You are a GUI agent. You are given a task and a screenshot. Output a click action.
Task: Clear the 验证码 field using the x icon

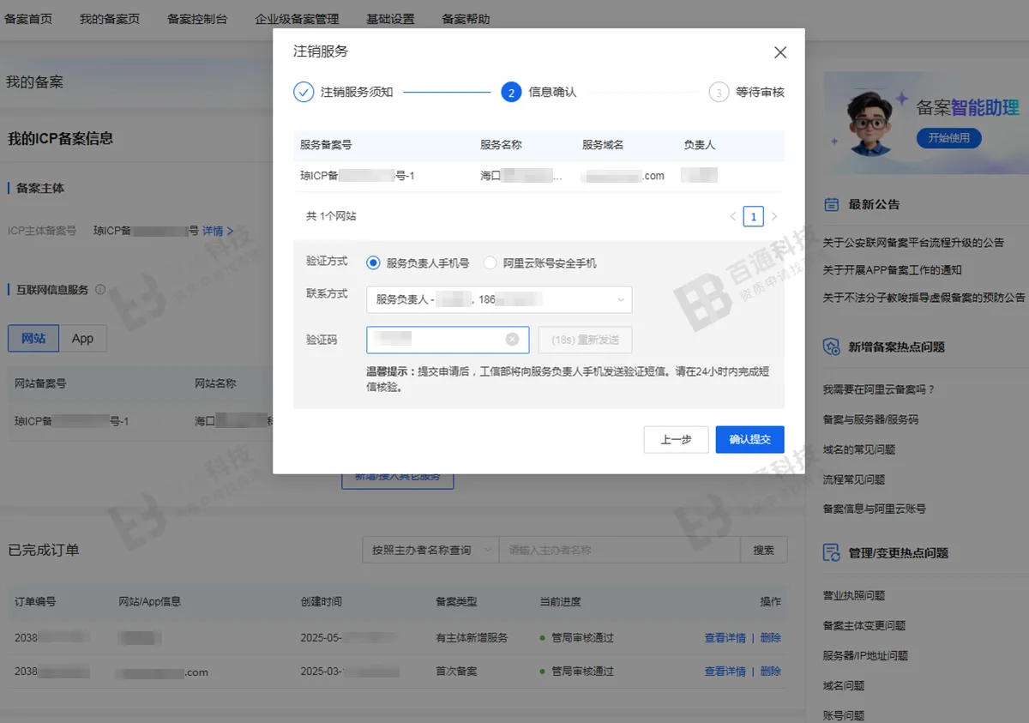514,340
